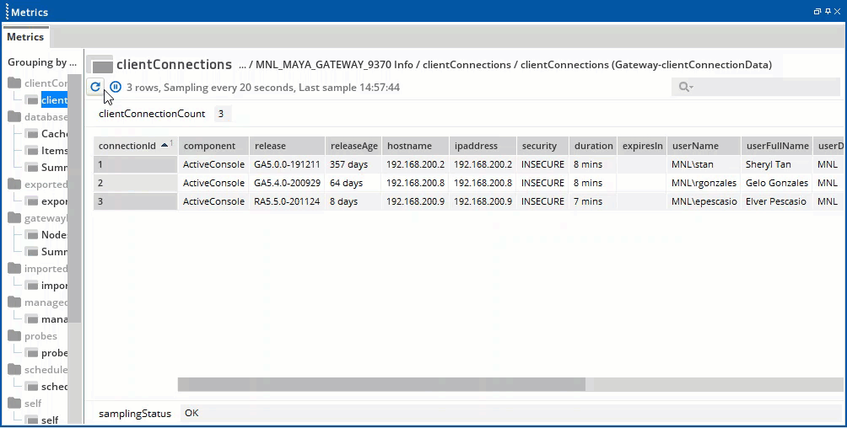847x428 pixels.
Task: Sort by the duration column header
Action: click(x=593, y=146)
